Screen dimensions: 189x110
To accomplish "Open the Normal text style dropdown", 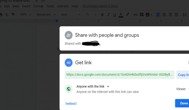I will (x=46, y=15).
